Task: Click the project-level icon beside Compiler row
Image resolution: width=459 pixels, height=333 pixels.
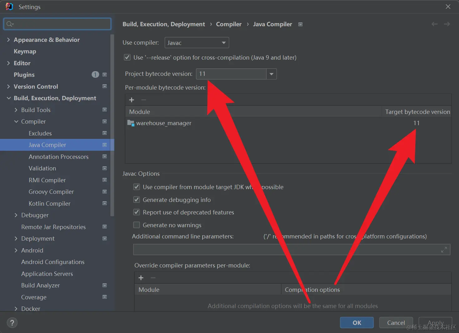Action: point(105,121)
